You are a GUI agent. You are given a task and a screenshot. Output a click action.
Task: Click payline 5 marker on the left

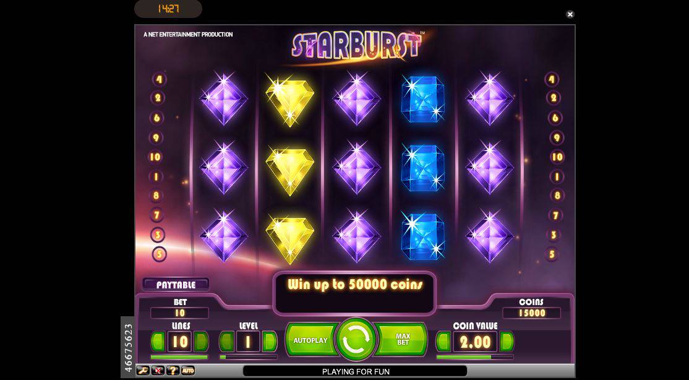(x=159, y=254)
